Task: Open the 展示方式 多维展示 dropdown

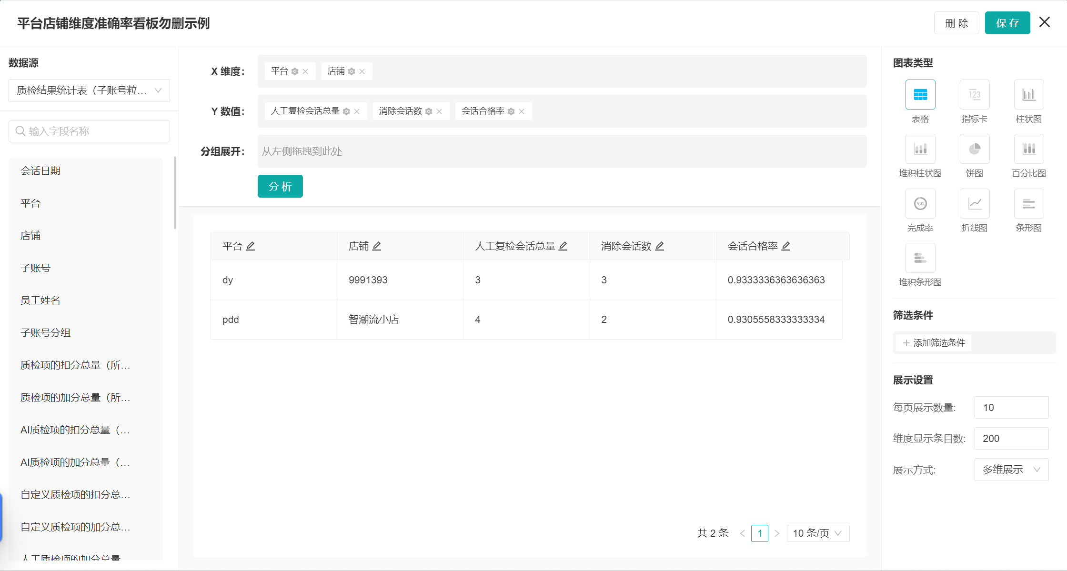Action: coord(1011,470)
